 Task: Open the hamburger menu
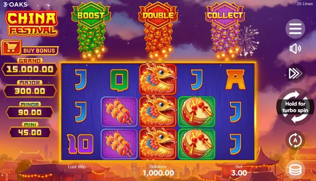(x=295, y=29)
